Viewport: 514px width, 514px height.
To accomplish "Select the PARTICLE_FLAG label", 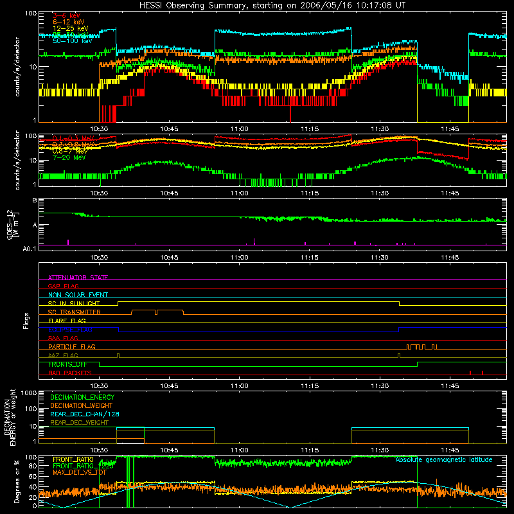I will click(x=72, y=347).
